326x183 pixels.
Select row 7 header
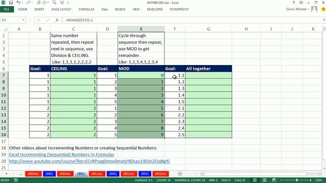(4, 75)
